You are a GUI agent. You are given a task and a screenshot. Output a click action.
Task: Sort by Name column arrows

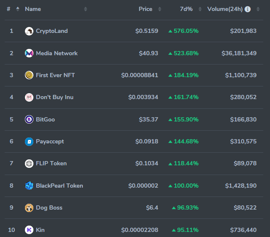[85, 9]
